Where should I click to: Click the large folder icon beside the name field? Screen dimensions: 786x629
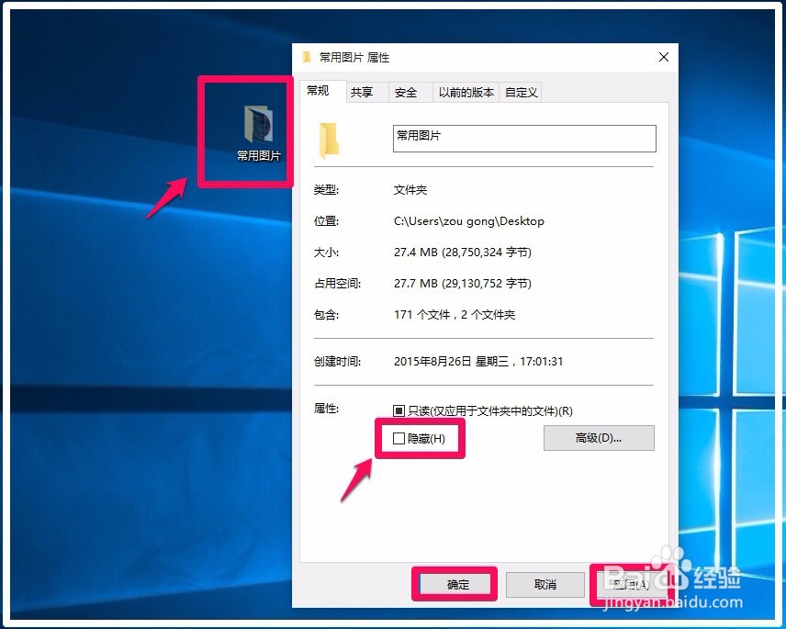click(329, 140)
